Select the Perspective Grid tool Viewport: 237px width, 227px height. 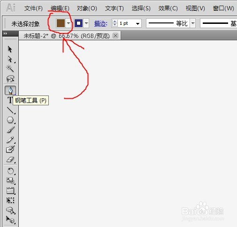click(10, 220)
